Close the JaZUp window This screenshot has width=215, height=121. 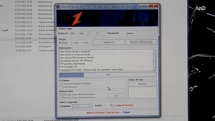click(154, 6)
